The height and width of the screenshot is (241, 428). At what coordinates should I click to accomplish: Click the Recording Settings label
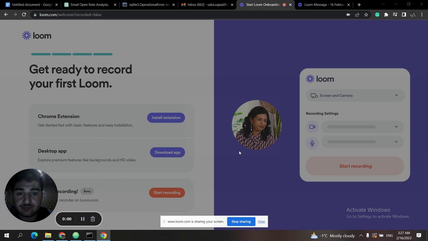[x=322, y=113]
